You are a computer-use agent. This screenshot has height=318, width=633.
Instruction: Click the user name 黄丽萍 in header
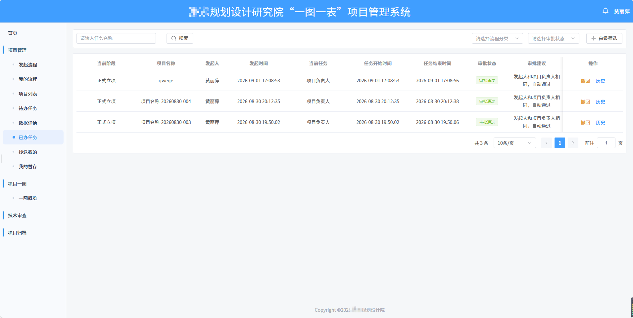(622, 12)
